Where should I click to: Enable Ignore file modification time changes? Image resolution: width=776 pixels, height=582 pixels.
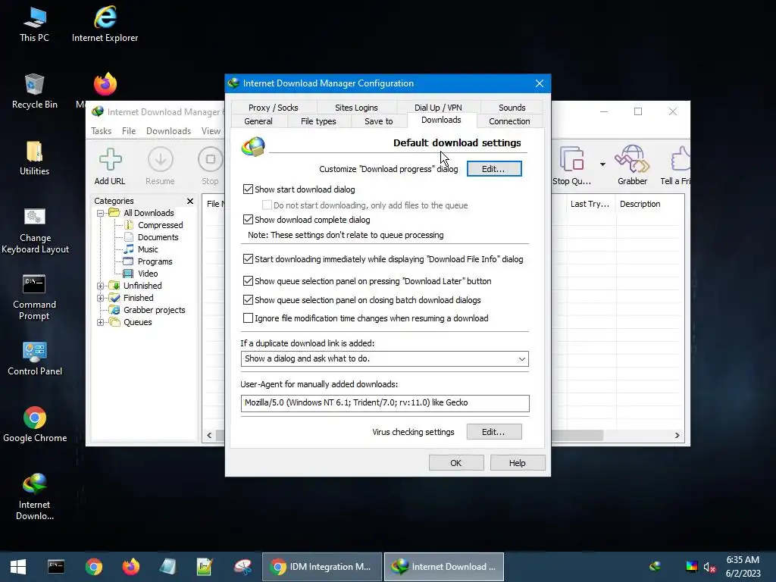[248, 318]
